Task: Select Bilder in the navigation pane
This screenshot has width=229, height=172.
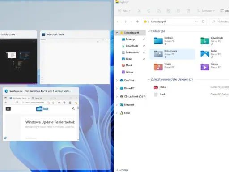Action: (x=127, y=59)
